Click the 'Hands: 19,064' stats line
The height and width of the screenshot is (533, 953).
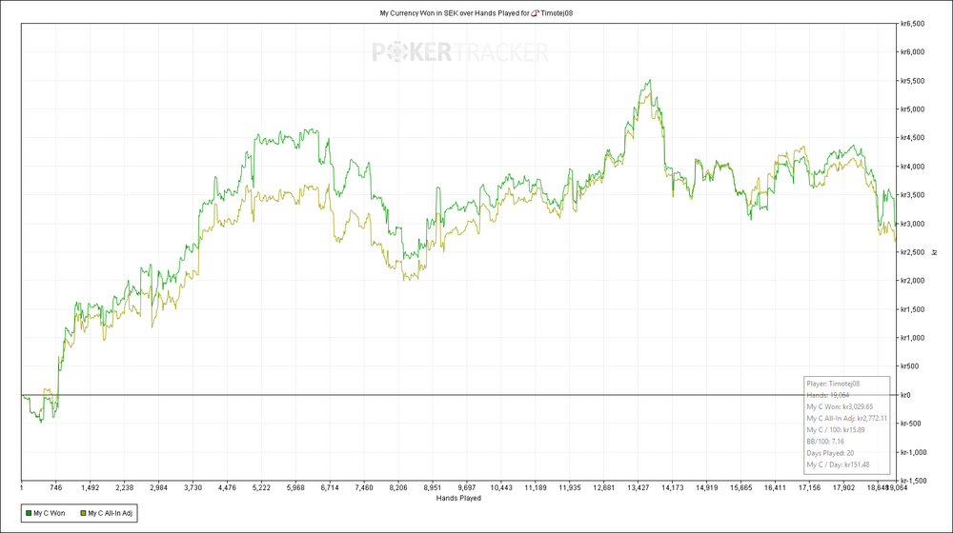tap(828, 395)
